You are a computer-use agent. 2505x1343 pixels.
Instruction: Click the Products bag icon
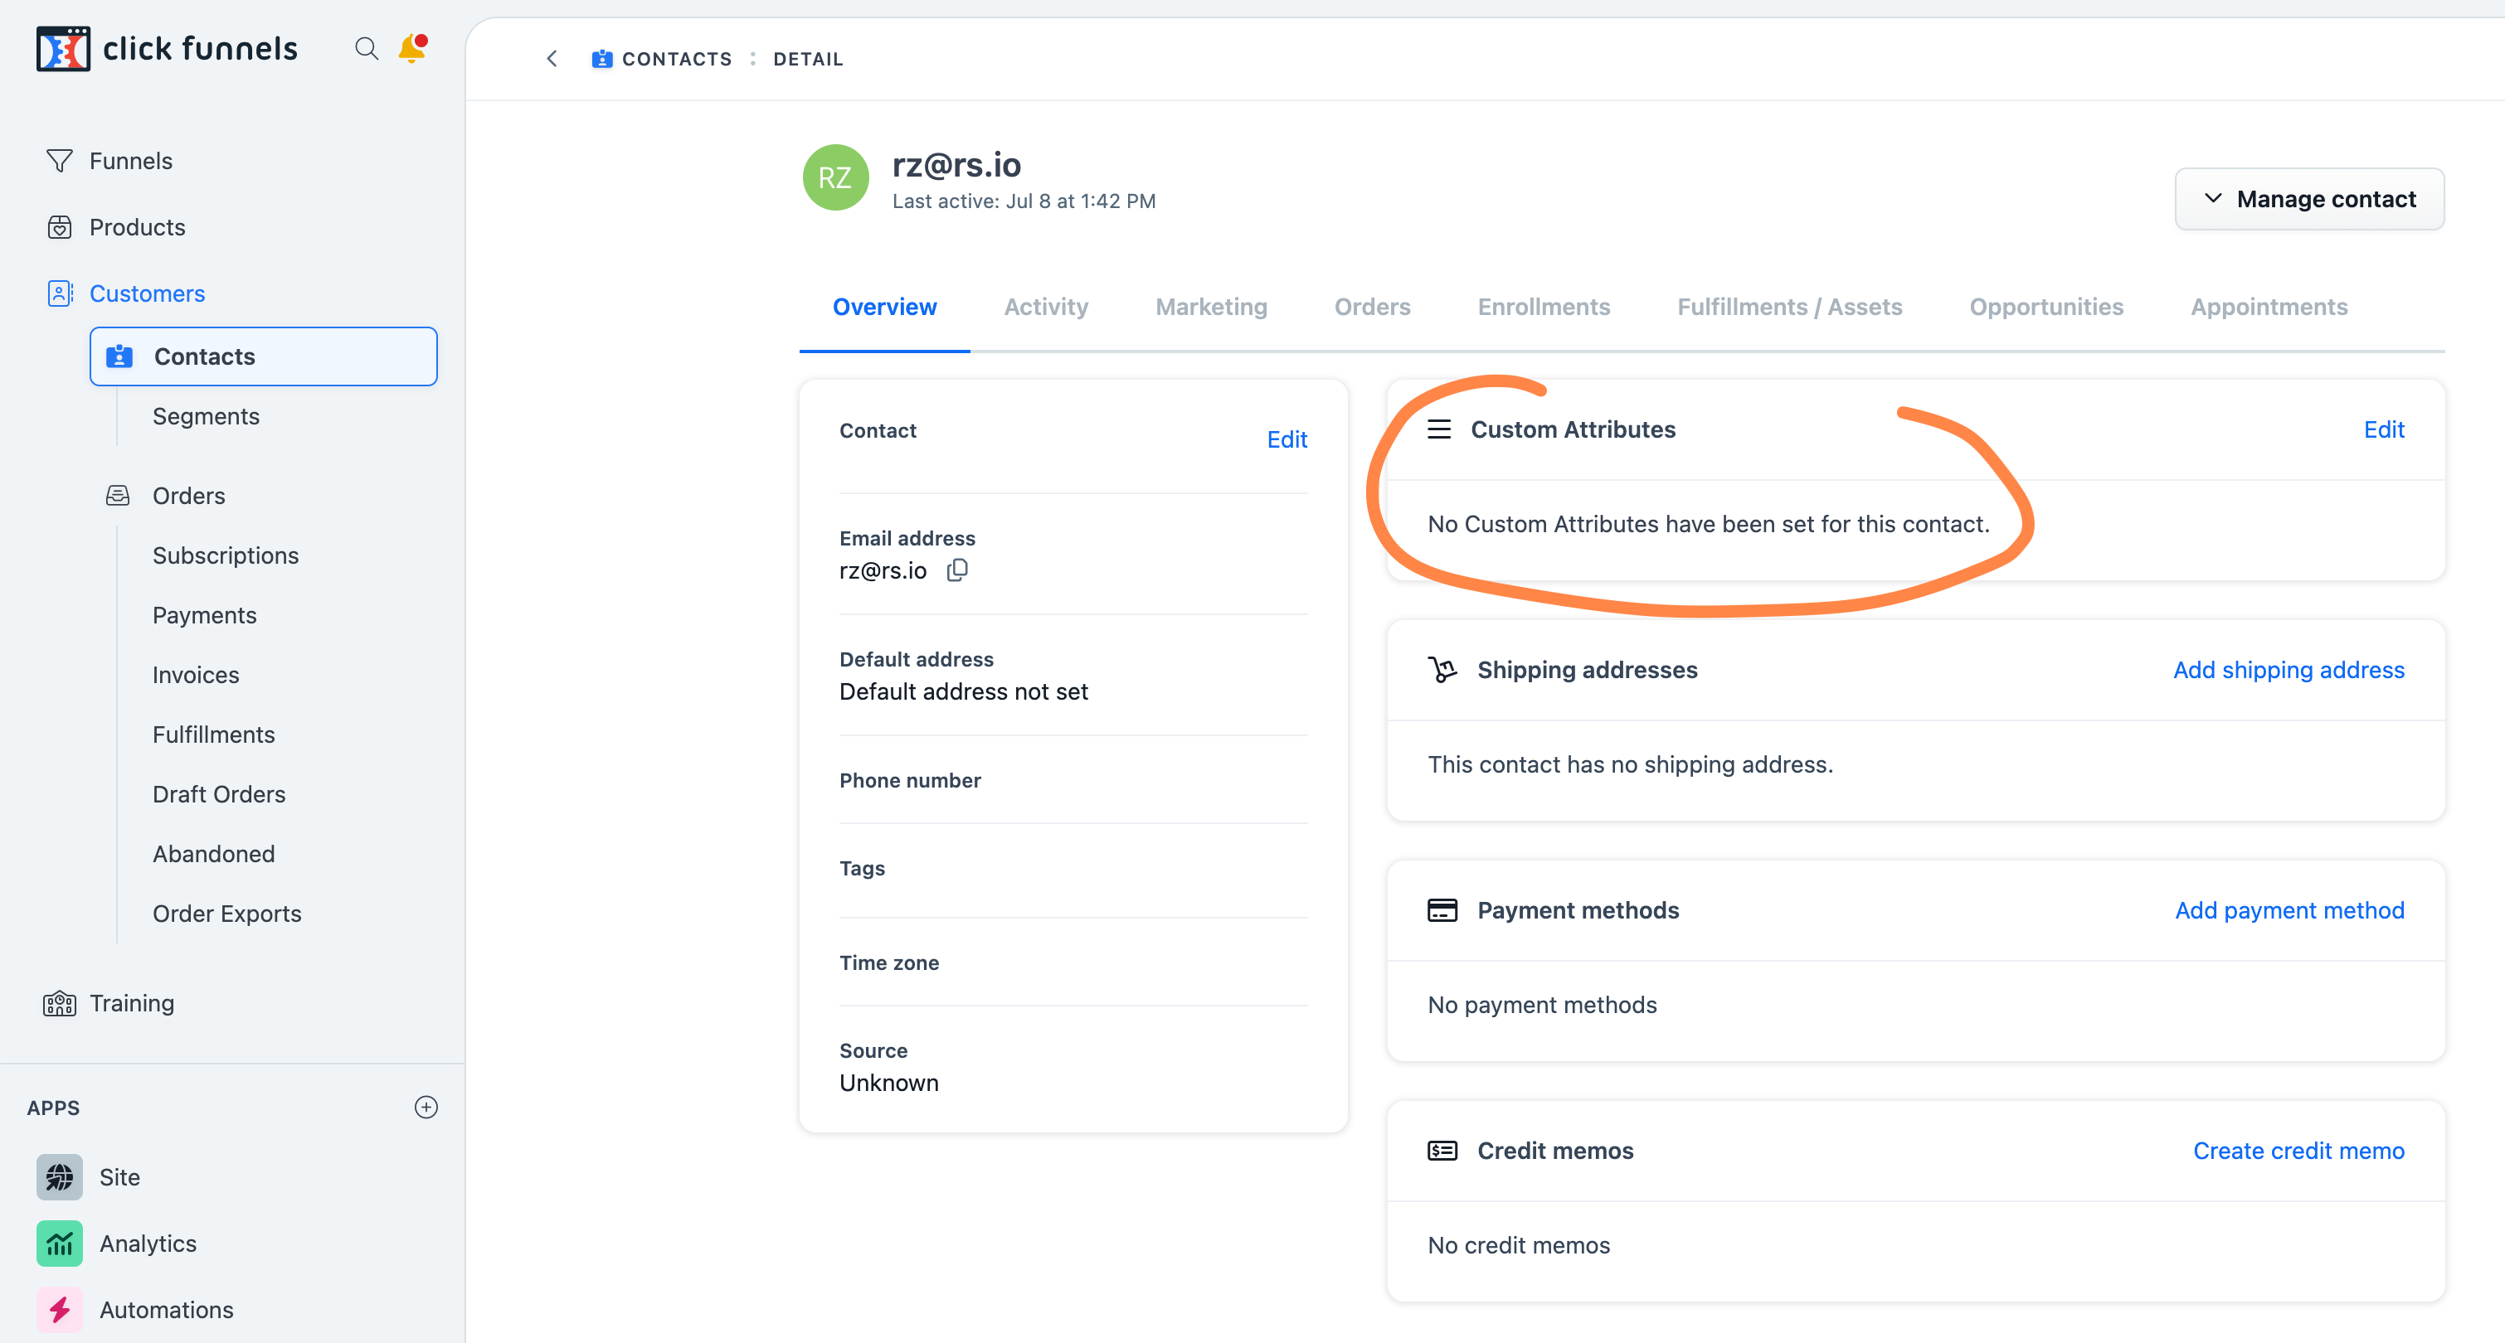[x=60, y=227]
